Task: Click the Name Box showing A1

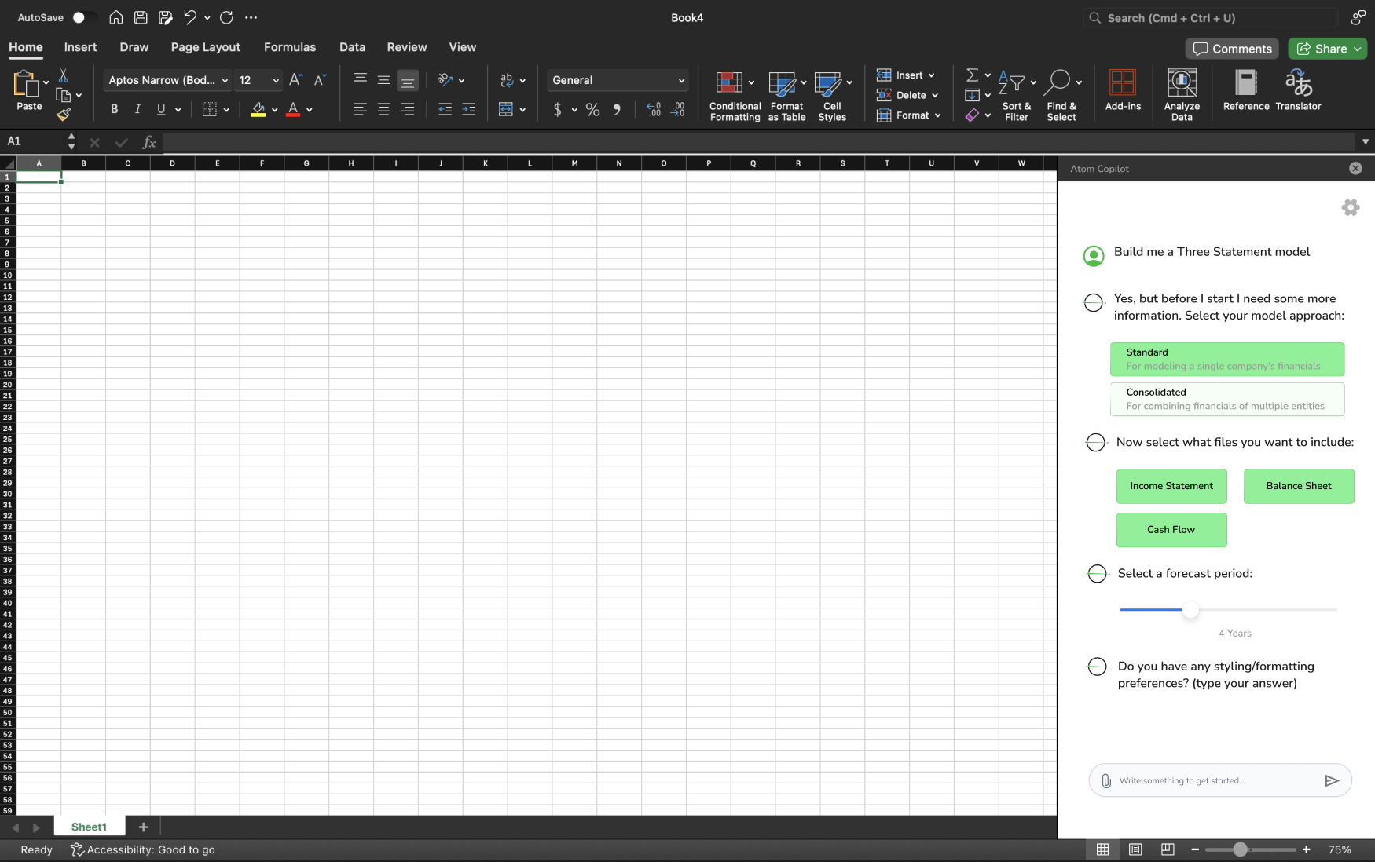Action: [x=33, y=141]
